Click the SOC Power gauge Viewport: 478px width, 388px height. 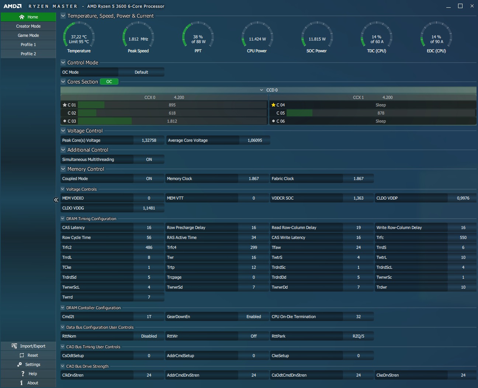coord(317,38)
